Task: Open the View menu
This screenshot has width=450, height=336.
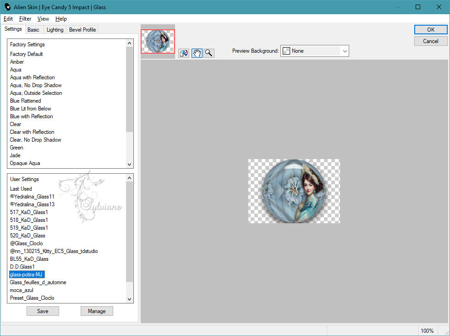Action: click(43, 19)
